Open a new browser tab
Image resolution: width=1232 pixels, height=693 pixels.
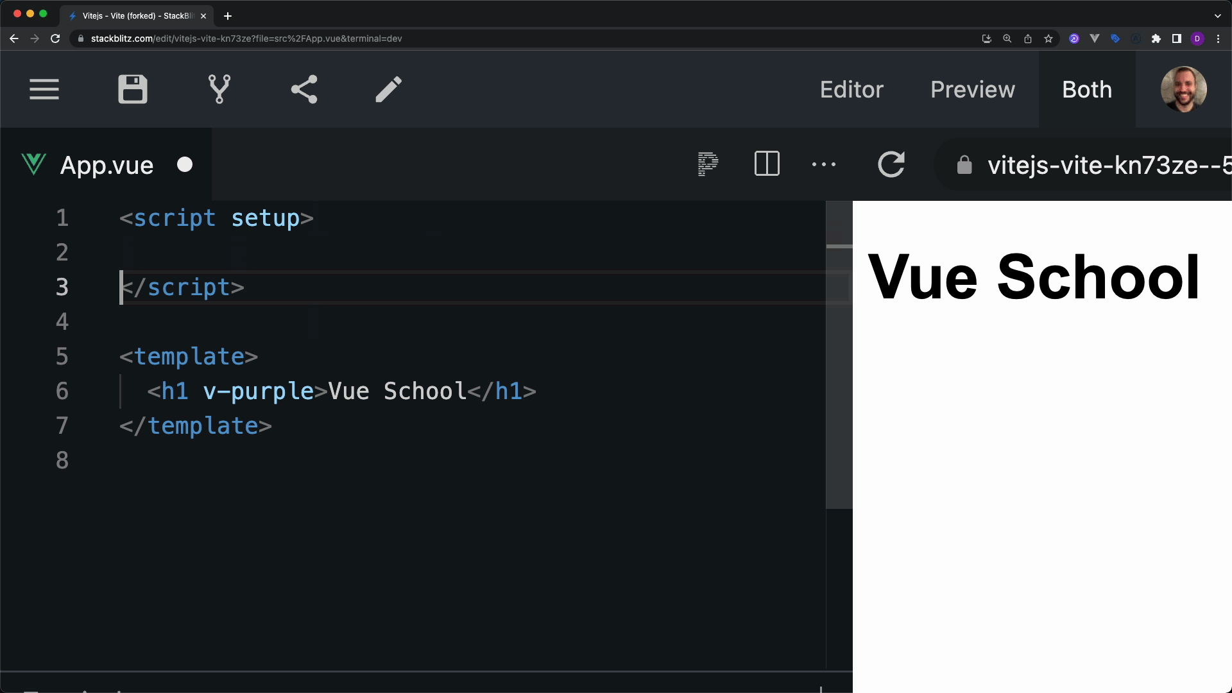[228, 16]
